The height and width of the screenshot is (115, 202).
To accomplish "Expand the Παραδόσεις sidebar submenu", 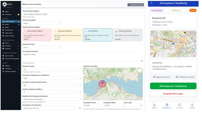I will 11,48.
